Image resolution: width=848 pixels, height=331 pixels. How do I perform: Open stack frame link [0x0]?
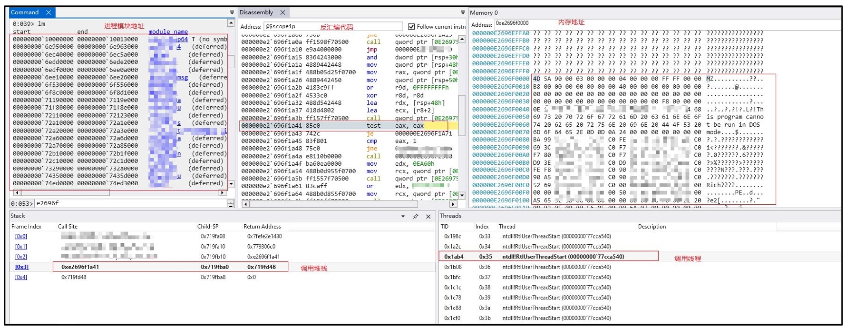coord(21,236)
